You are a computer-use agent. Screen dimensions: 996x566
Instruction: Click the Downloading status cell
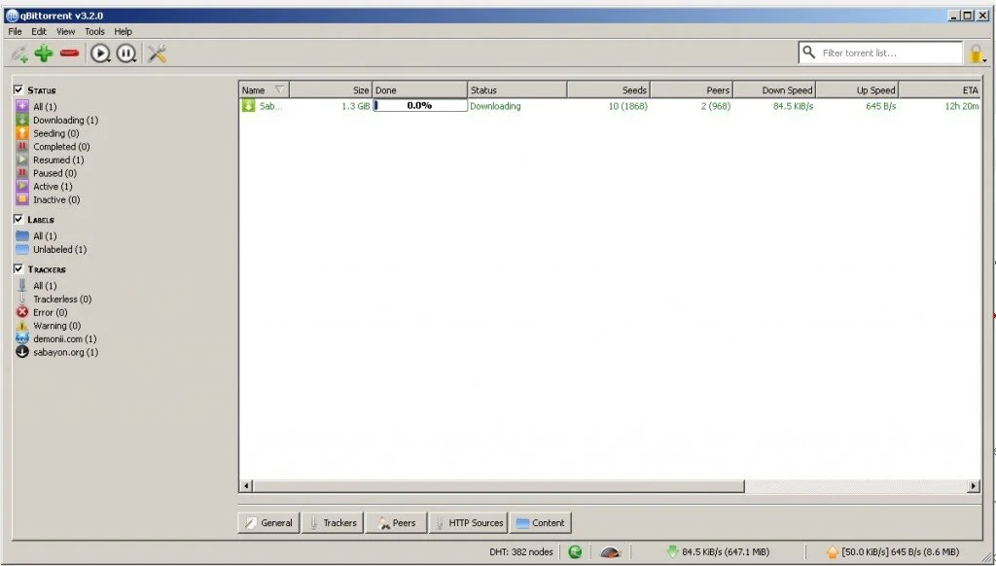coord(495,106)
